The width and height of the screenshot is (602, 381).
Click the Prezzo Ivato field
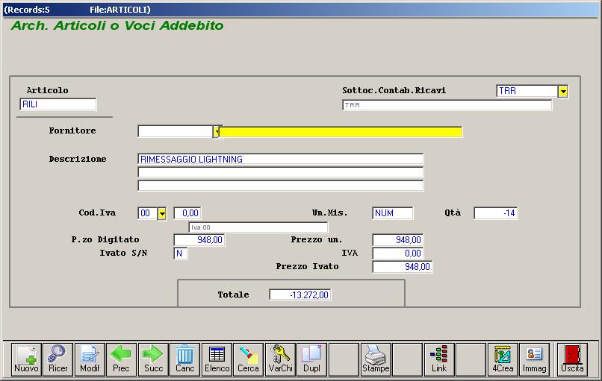(403, 267)
